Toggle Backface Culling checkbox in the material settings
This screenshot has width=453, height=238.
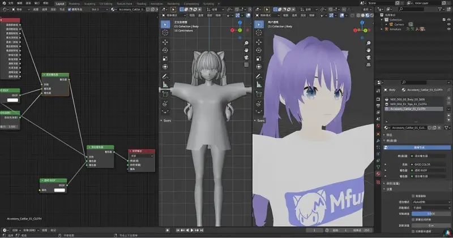click(413, 196)
